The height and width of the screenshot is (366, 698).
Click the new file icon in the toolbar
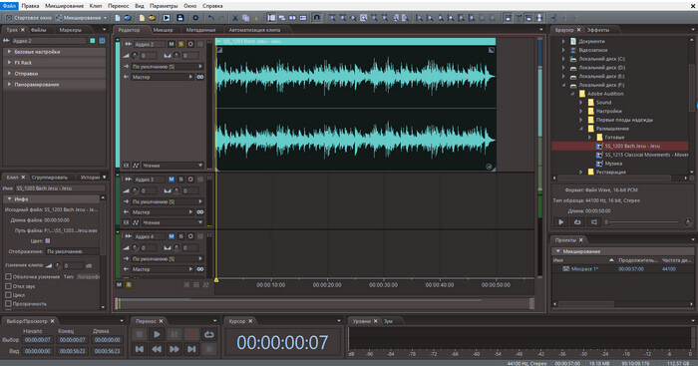[118, 18]
